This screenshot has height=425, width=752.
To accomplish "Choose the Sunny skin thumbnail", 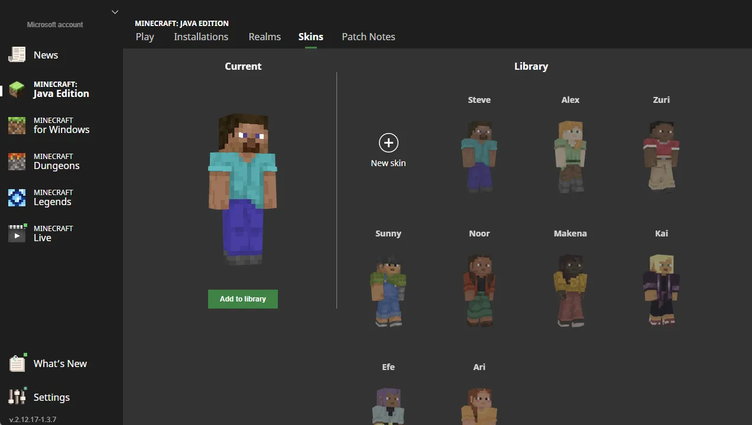I will (388, 290).
